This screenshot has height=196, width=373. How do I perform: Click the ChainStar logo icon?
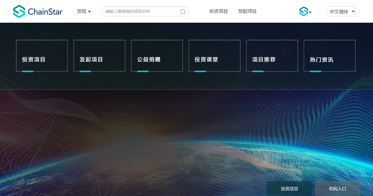point(19,11)
